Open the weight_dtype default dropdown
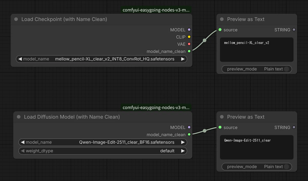The height and width of the screenshot is (181, 308). (103, 151)
